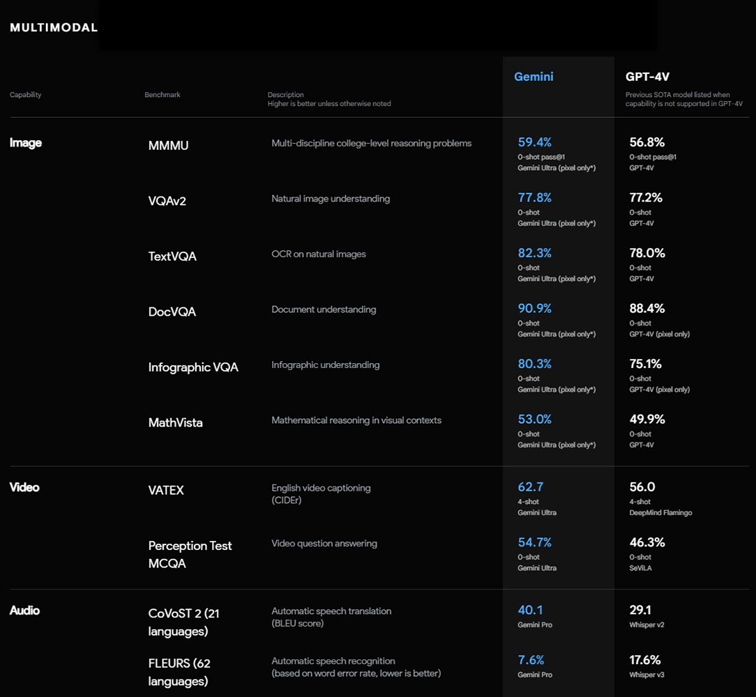The height and width of the screenshot is (697, 756).
Task: Click the Capability column label
Action: [x=26, y=95]
